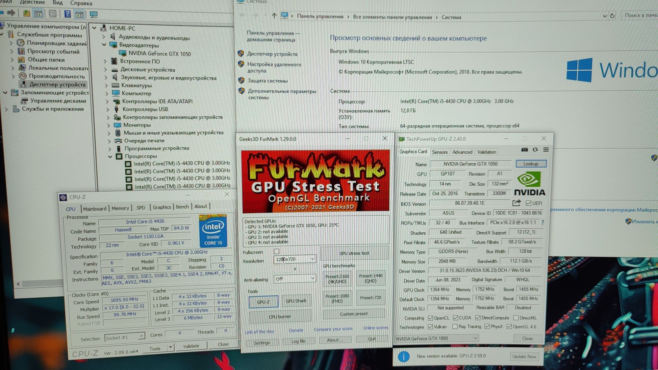The height and width of the screenshot is (370, 658).
Task: Toggle the DirectCompute checkbox in GPU-Z
Action: tap(478, 318)
